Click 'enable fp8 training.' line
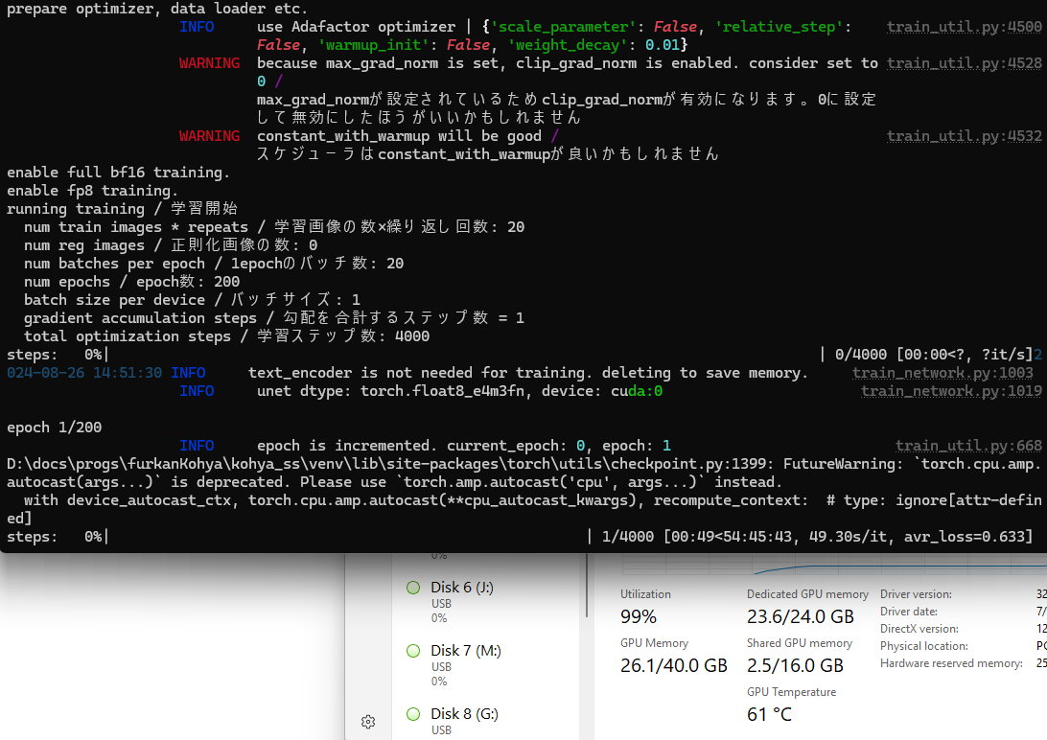The width and height of the screenshot is (1047, 740). tap(92, 191)
